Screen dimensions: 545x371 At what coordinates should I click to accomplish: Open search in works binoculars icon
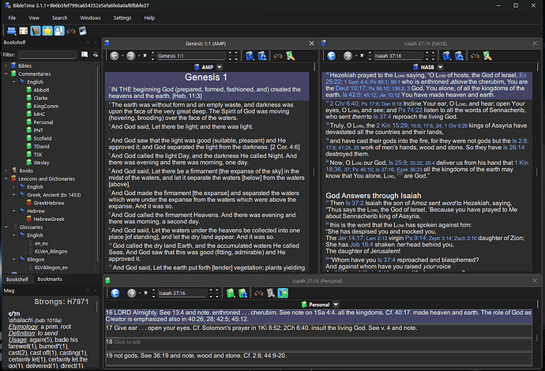(x=71, y=31)
